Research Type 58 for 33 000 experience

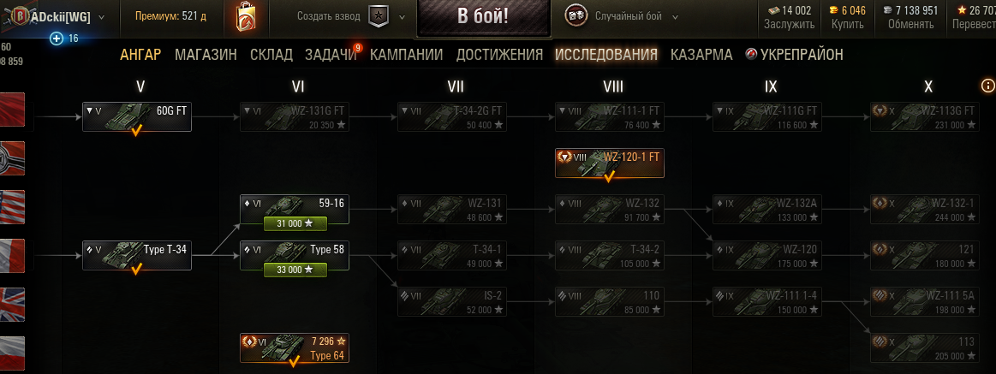coord(295,270)
